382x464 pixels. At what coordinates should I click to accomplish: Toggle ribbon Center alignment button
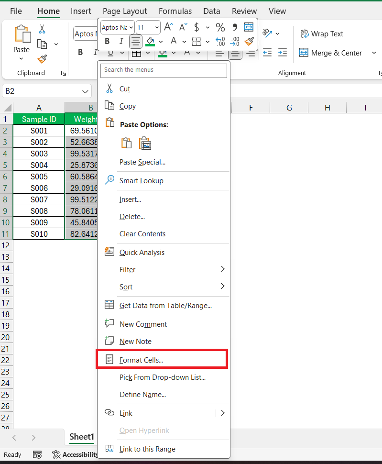[x=235, y=54]
